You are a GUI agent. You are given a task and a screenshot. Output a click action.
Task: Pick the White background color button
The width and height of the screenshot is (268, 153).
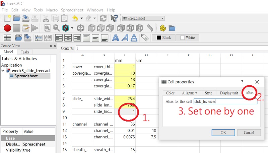pos(187,37)
